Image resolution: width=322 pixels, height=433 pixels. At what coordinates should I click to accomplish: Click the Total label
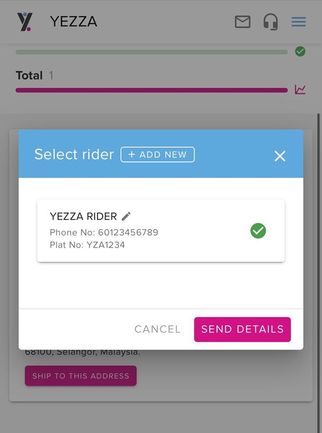29,75
